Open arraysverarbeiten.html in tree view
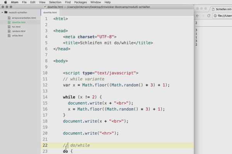 click(24, 18)
